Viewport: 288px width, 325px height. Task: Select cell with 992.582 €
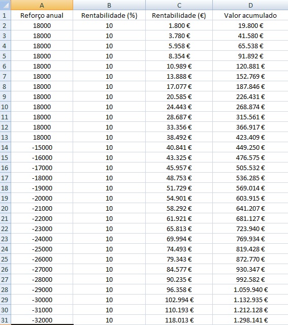pyautogui.click(x=250, y=279)
